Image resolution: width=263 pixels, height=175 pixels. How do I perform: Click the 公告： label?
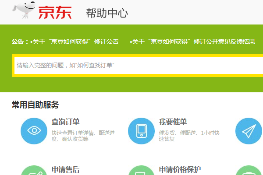coord(21,42)
